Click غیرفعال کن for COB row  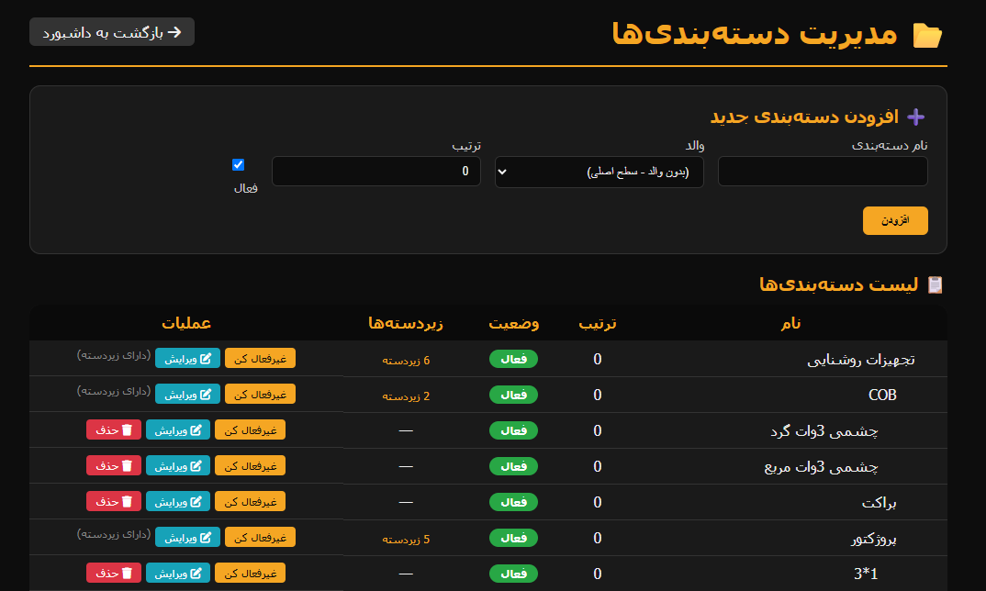point(260,395)
